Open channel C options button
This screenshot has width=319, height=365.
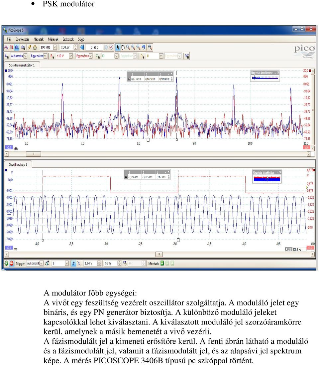click(x=98, y=56)
